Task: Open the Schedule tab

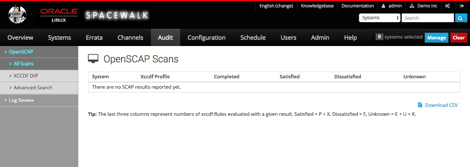Action: pyautogui.click(x=253, y=37)
